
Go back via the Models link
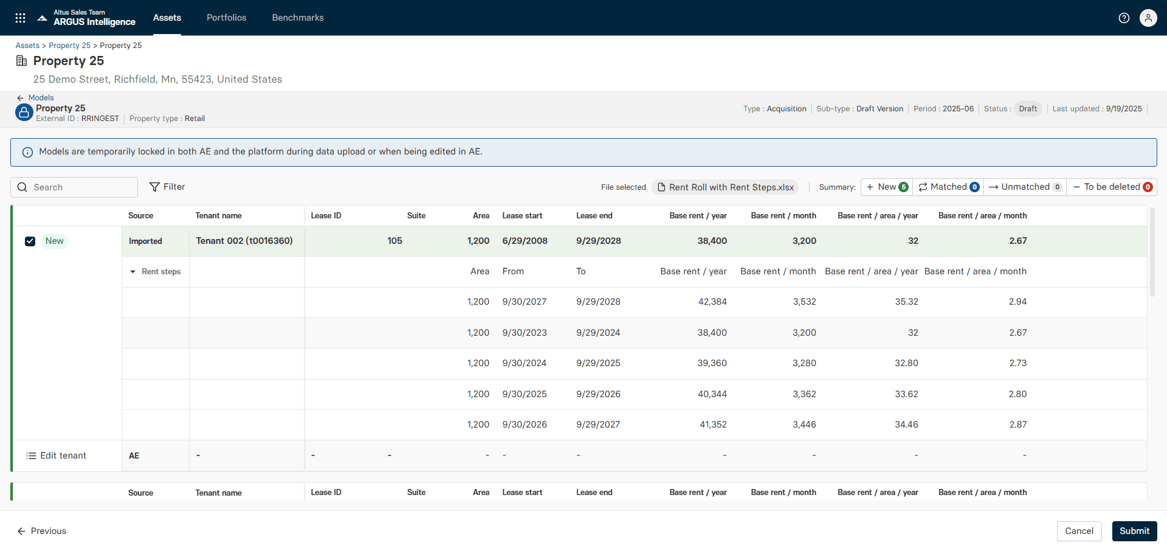tap(41, 97)
